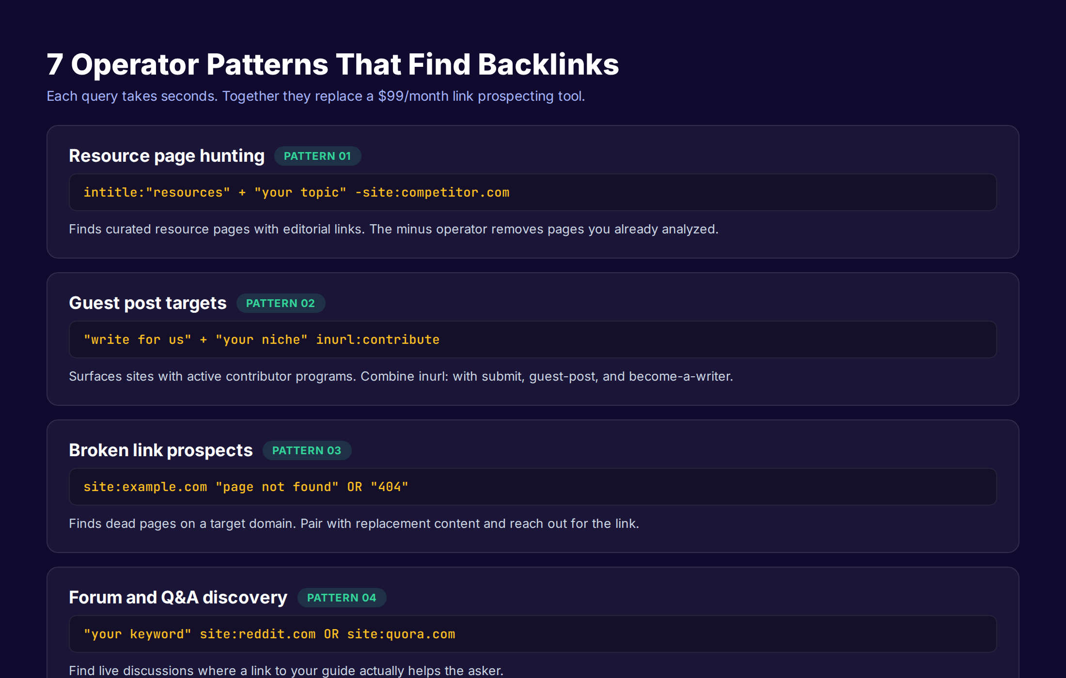Click the 'Guest post targets' card title
This screenshot has height=678, width=1066.
(148, 303)
